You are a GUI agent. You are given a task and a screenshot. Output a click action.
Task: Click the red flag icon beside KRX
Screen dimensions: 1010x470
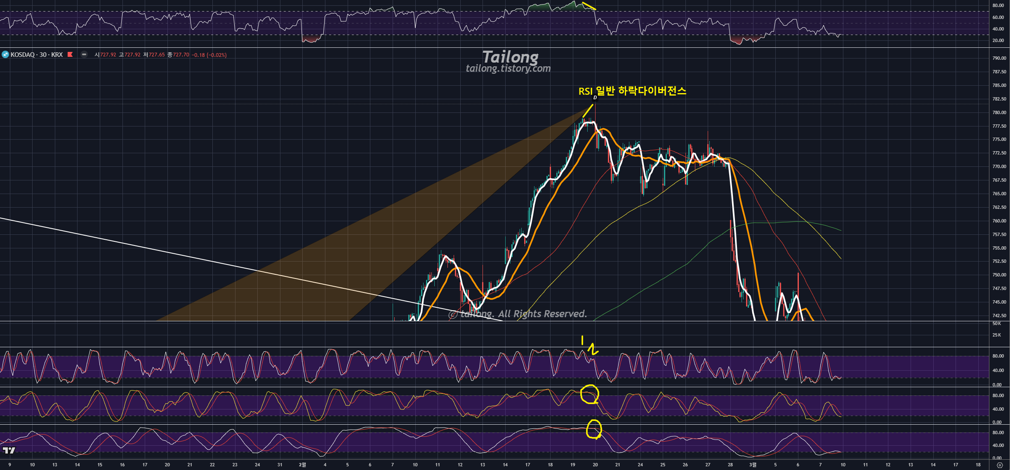point(70,54)
